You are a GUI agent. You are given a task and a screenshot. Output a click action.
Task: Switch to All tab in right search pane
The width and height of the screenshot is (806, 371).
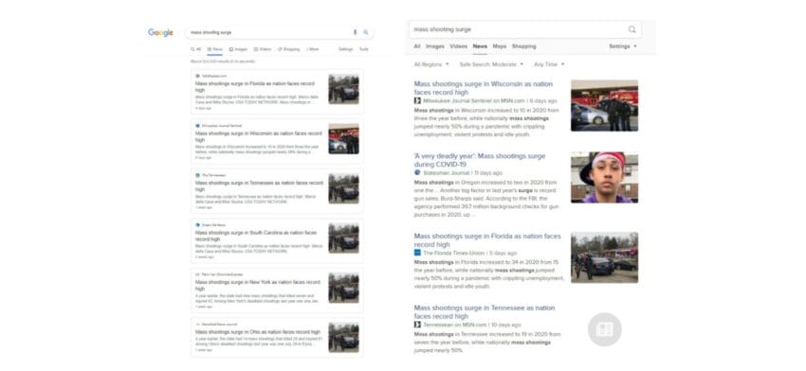click(417, 46)
